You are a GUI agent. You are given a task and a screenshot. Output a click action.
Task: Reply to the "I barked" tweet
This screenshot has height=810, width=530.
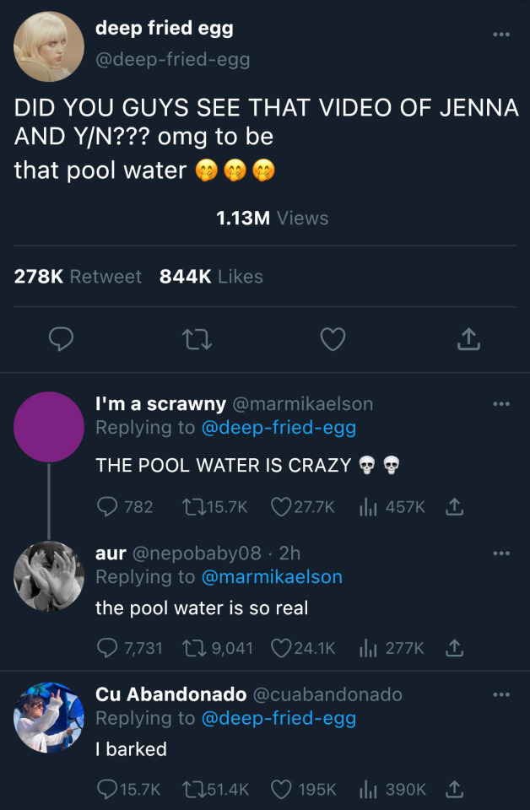109,789
